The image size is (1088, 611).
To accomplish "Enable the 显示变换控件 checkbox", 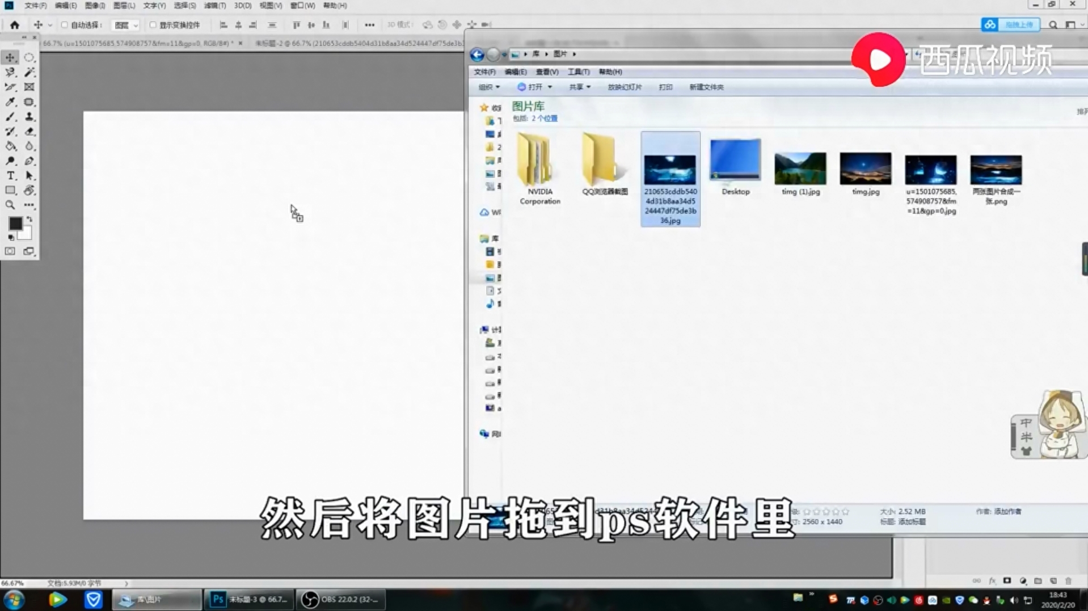I will pos(153,25).
